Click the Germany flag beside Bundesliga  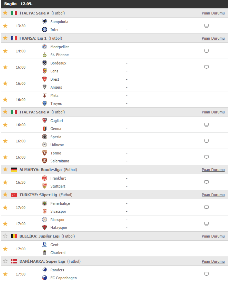pyautogui.click(x=14, y=170)
